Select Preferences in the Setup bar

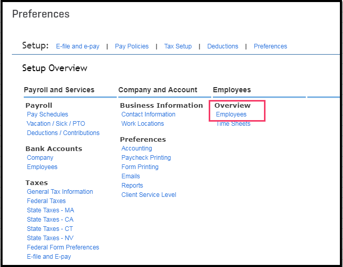click(270, 46)
